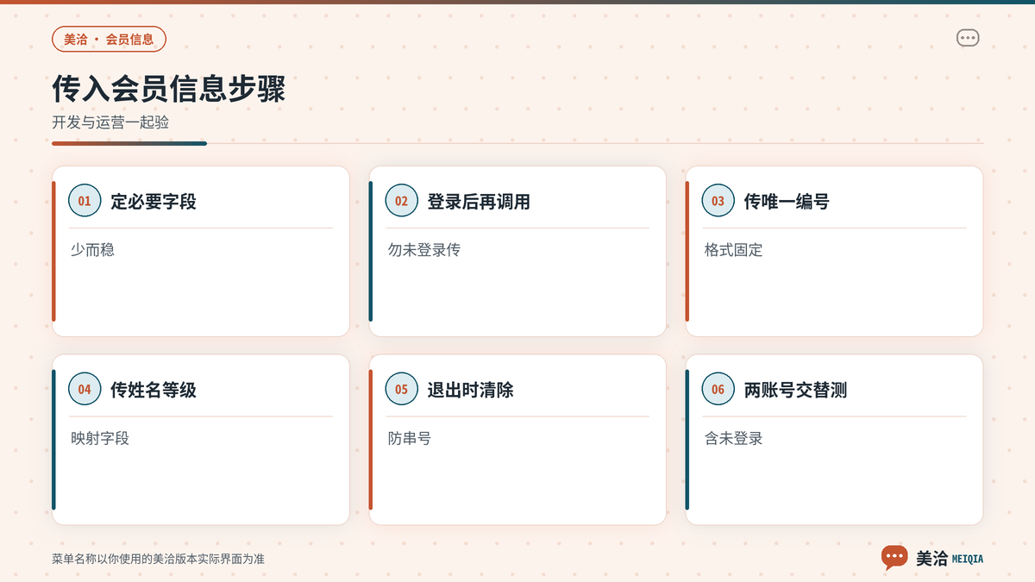
Task: Click the 美洽 · 会员信息 tag pill
Action: click(109, 39)
